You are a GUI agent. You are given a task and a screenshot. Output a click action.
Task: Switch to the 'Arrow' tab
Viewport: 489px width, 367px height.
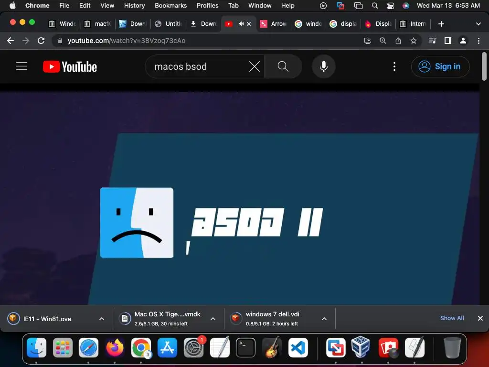click(x=274, y=24)
